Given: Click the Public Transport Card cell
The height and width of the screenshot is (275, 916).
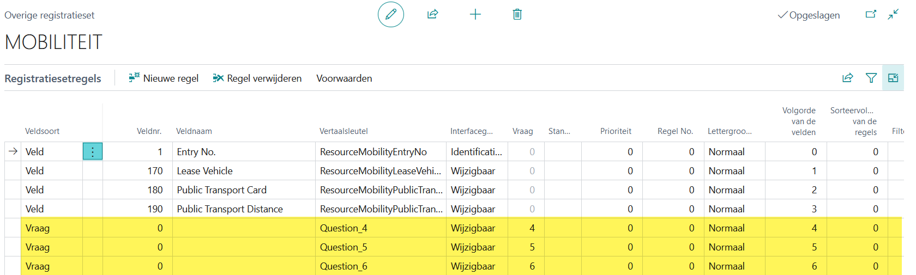Looking at the screenshot, I should 221,190.
